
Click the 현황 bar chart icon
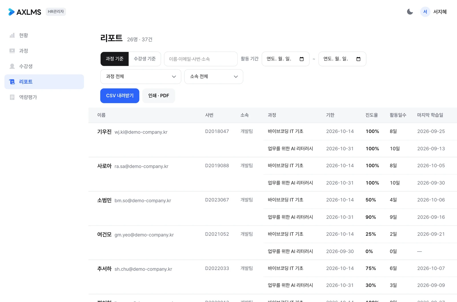(x=12, y=35)
